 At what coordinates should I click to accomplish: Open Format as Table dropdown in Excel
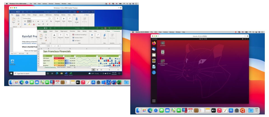pyautogui.click(x=78, y=38)
